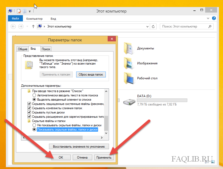Click the Документы folder label

(x=145, y=48)
